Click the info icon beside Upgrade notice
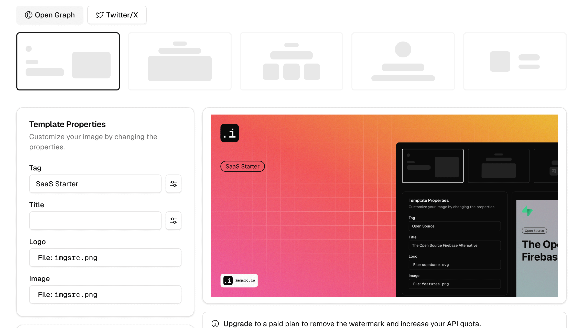Viewport: 583px width, 328px height. click(215, 324)
